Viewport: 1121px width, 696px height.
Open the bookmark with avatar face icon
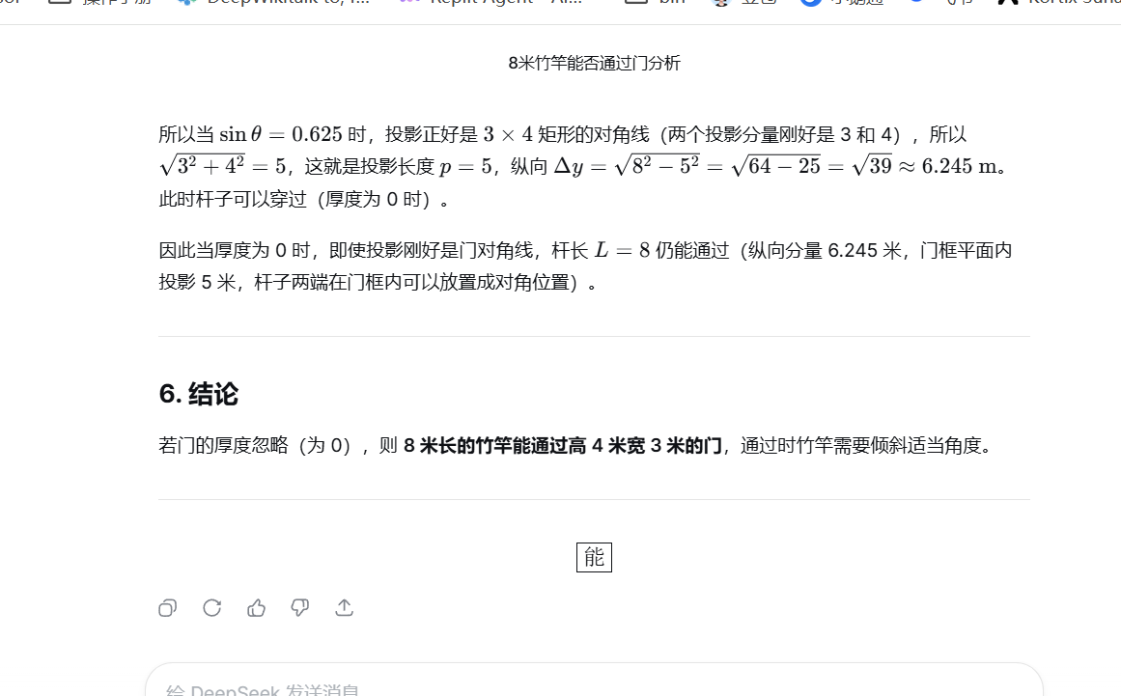(743, 2)
